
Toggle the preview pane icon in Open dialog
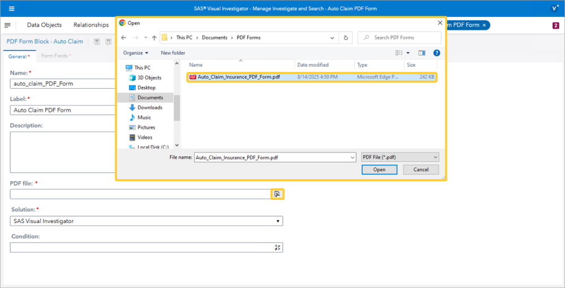click(422, 53)
